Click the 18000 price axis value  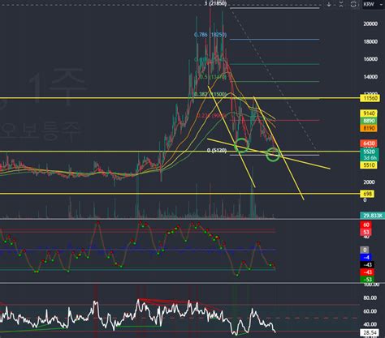pyautogui.click(x=370, y=41)
